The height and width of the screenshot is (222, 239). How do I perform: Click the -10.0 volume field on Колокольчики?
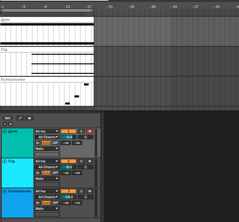pyautogui.click(x=69, y=197)
